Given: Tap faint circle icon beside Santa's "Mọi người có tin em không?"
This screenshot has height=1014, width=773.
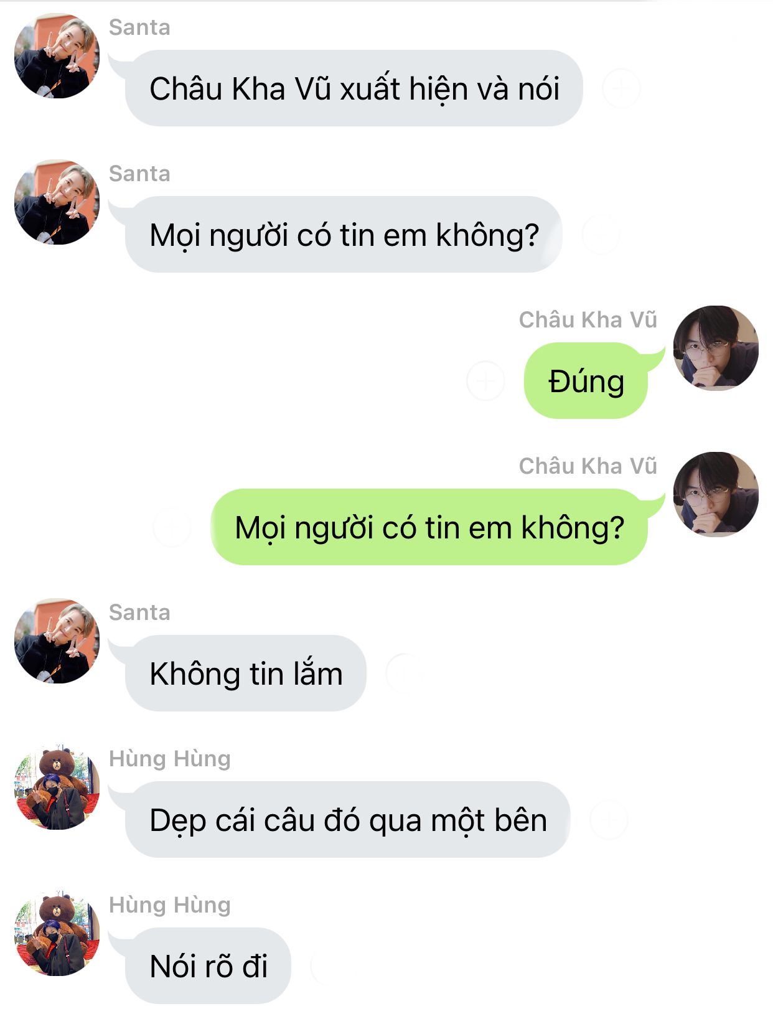Looking at the screenshot, I should [601, 235].
